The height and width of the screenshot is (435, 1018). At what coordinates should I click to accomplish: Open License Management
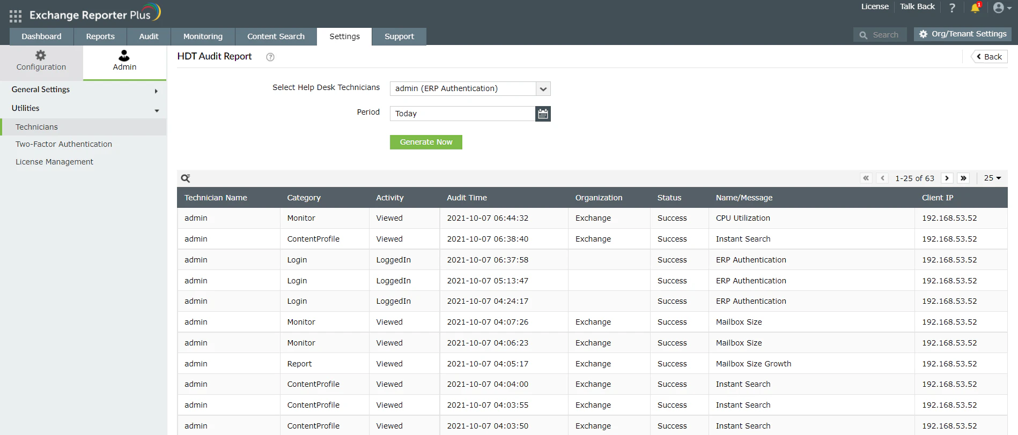[54, 162]
